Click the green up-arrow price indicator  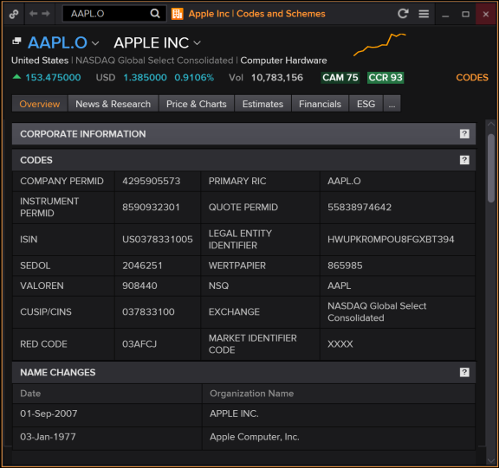16,77
